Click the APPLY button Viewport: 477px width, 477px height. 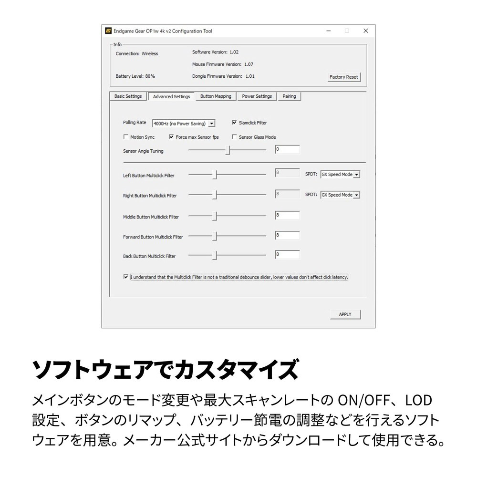click(x=345, y=314)
